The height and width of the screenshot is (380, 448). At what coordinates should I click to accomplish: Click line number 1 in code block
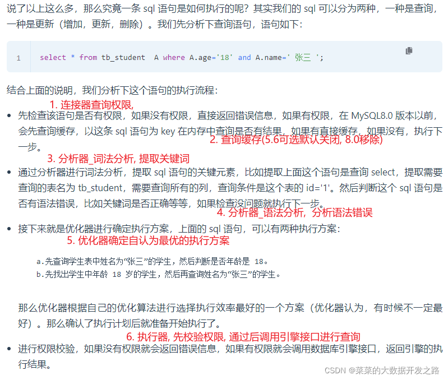pyautogui.click(x=19, y=58)
